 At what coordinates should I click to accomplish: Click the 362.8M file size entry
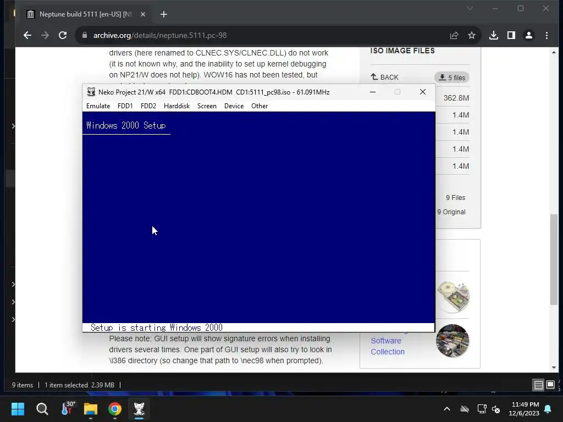[456, 98]
